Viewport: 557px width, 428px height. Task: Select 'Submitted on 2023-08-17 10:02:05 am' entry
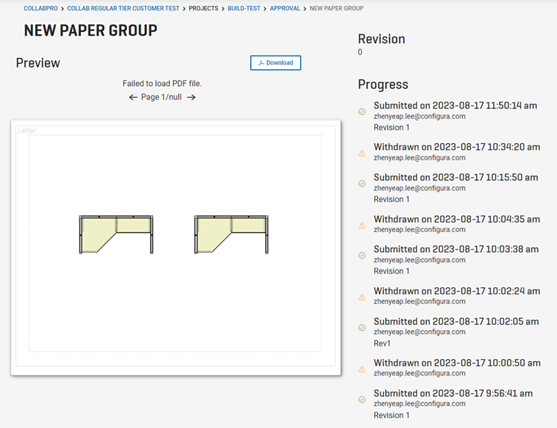(456, 321)
